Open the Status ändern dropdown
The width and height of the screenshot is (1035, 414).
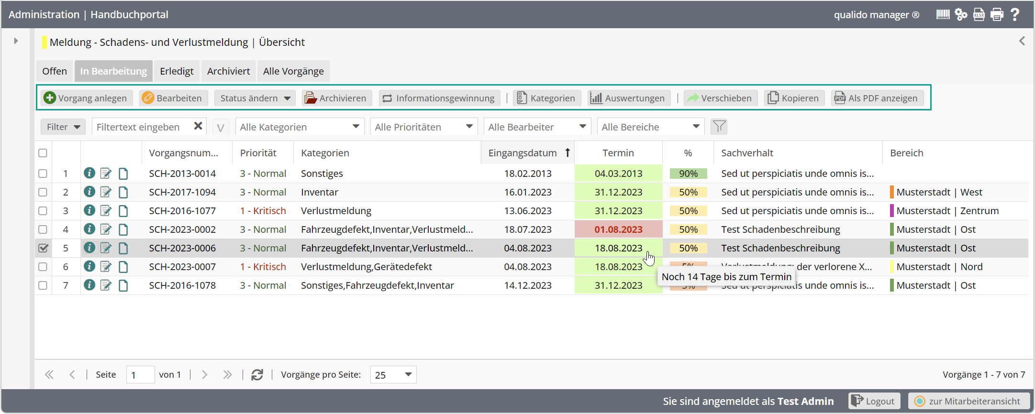[255, 98]
